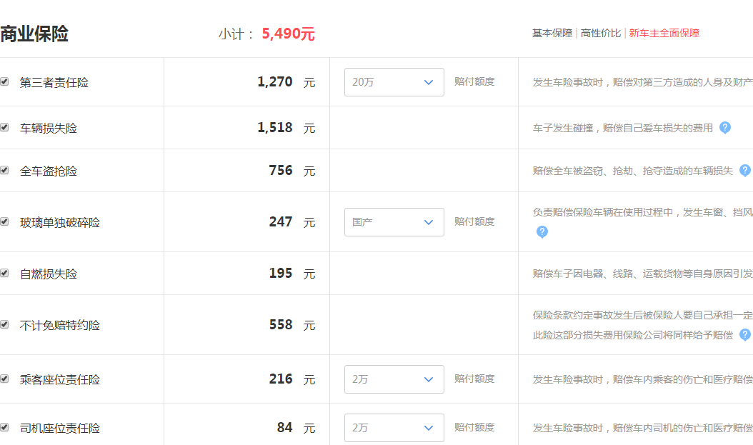
Task: Toggle 不计免赔特约险 checkbox
Action: [4, 324]
